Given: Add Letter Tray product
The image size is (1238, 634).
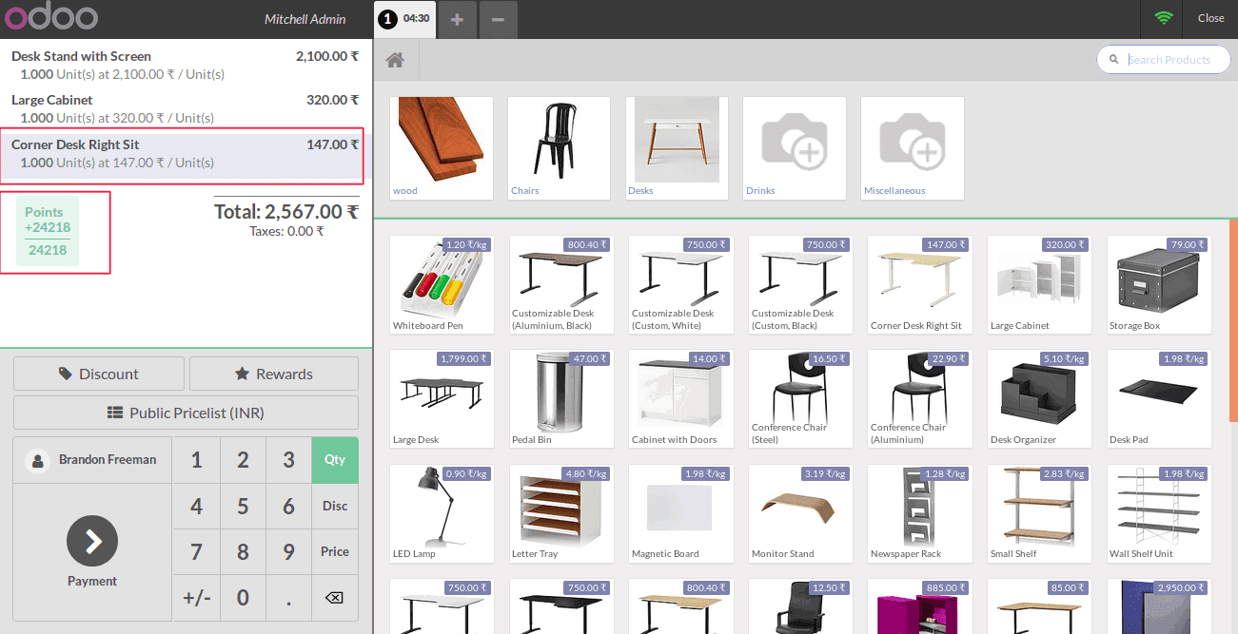Looking at the screenshot, I should point(560,512).
